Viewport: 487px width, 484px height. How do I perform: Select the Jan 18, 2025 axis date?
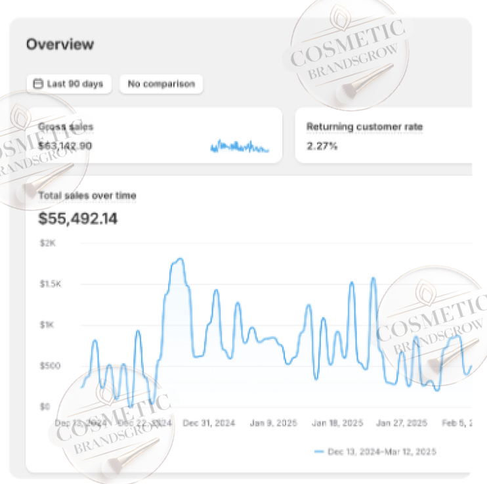[x=337, y=424]
